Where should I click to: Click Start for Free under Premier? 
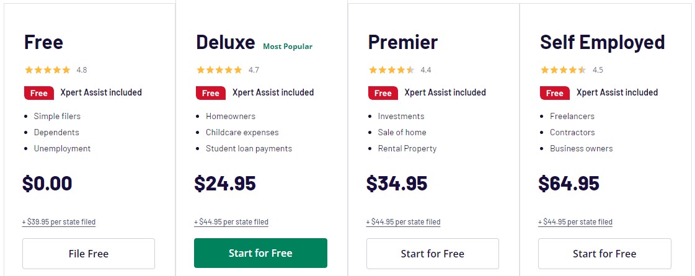(x=432, y=254)
